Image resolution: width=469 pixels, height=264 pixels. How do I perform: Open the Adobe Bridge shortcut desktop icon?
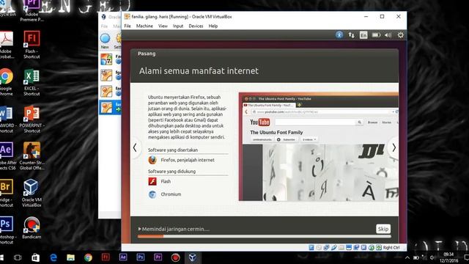point(6,193)
